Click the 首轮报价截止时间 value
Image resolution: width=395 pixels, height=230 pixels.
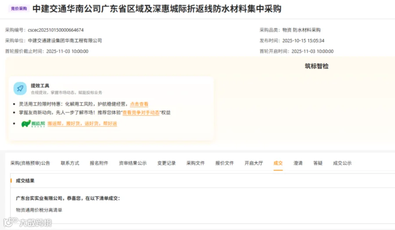(67, 51)
